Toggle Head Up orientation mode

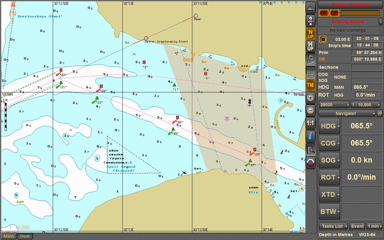pyautogui.click(x=311, y=46)
